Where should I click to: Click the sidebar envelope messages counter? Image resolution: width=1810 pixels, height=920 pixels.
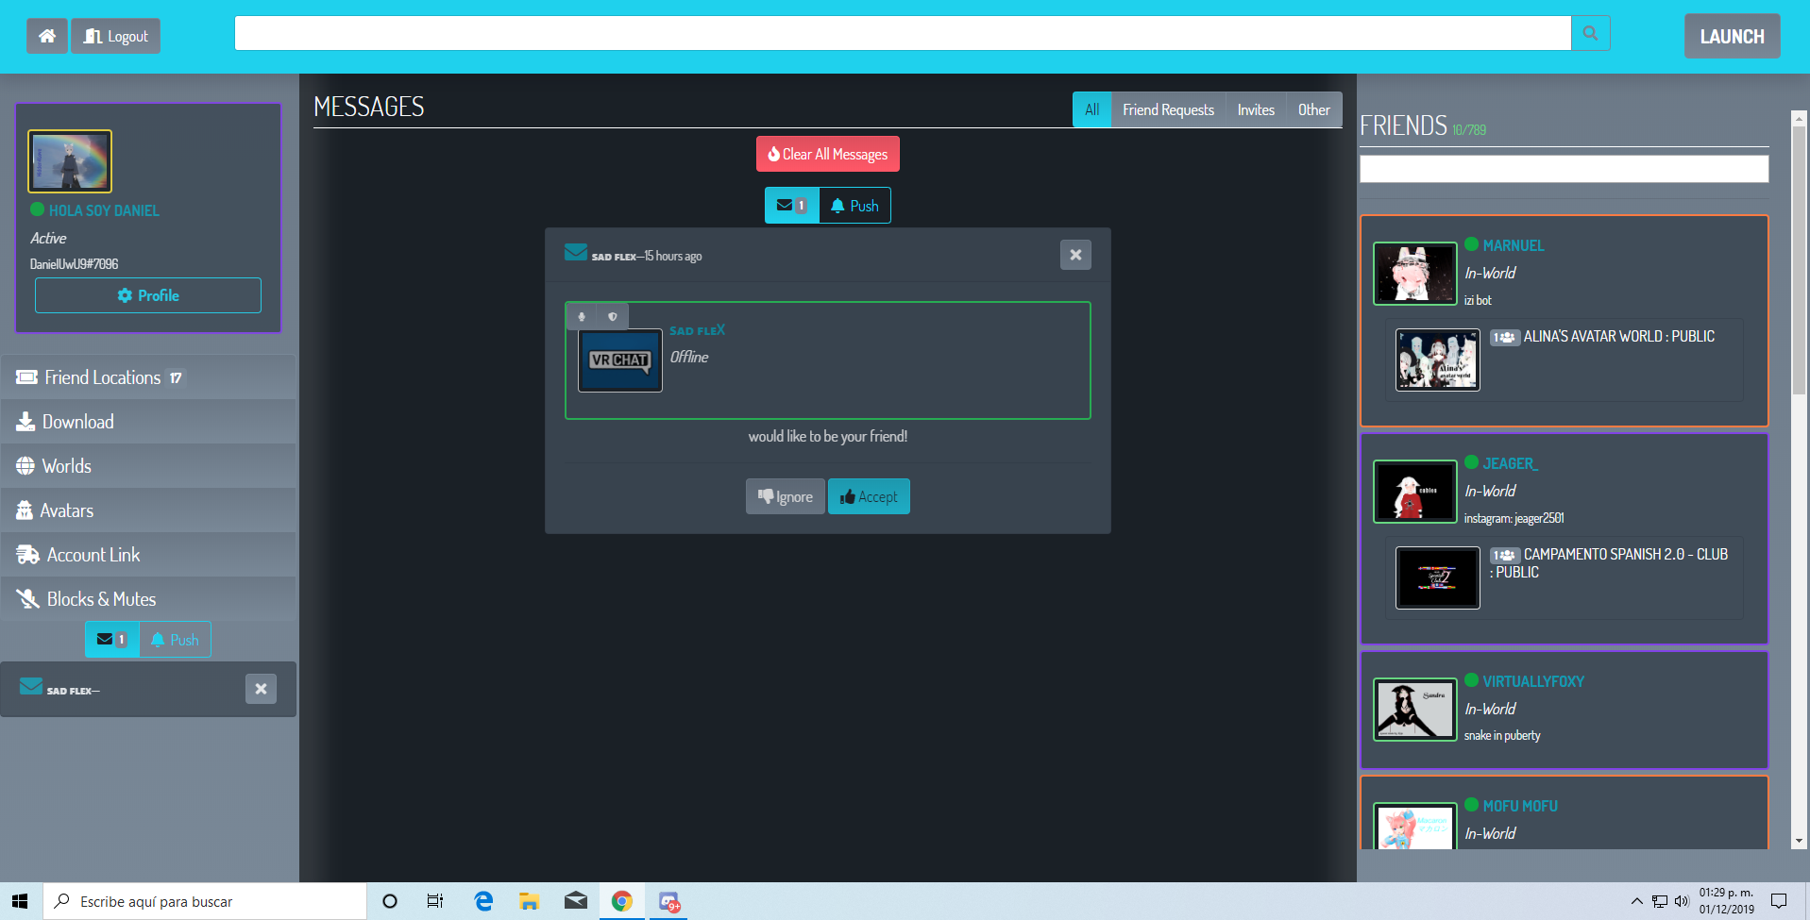click(x=112, y=639)
